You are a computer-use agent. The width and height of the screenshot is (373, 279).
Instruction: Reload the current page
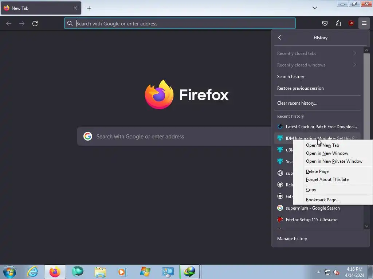(x=35, y=24)
